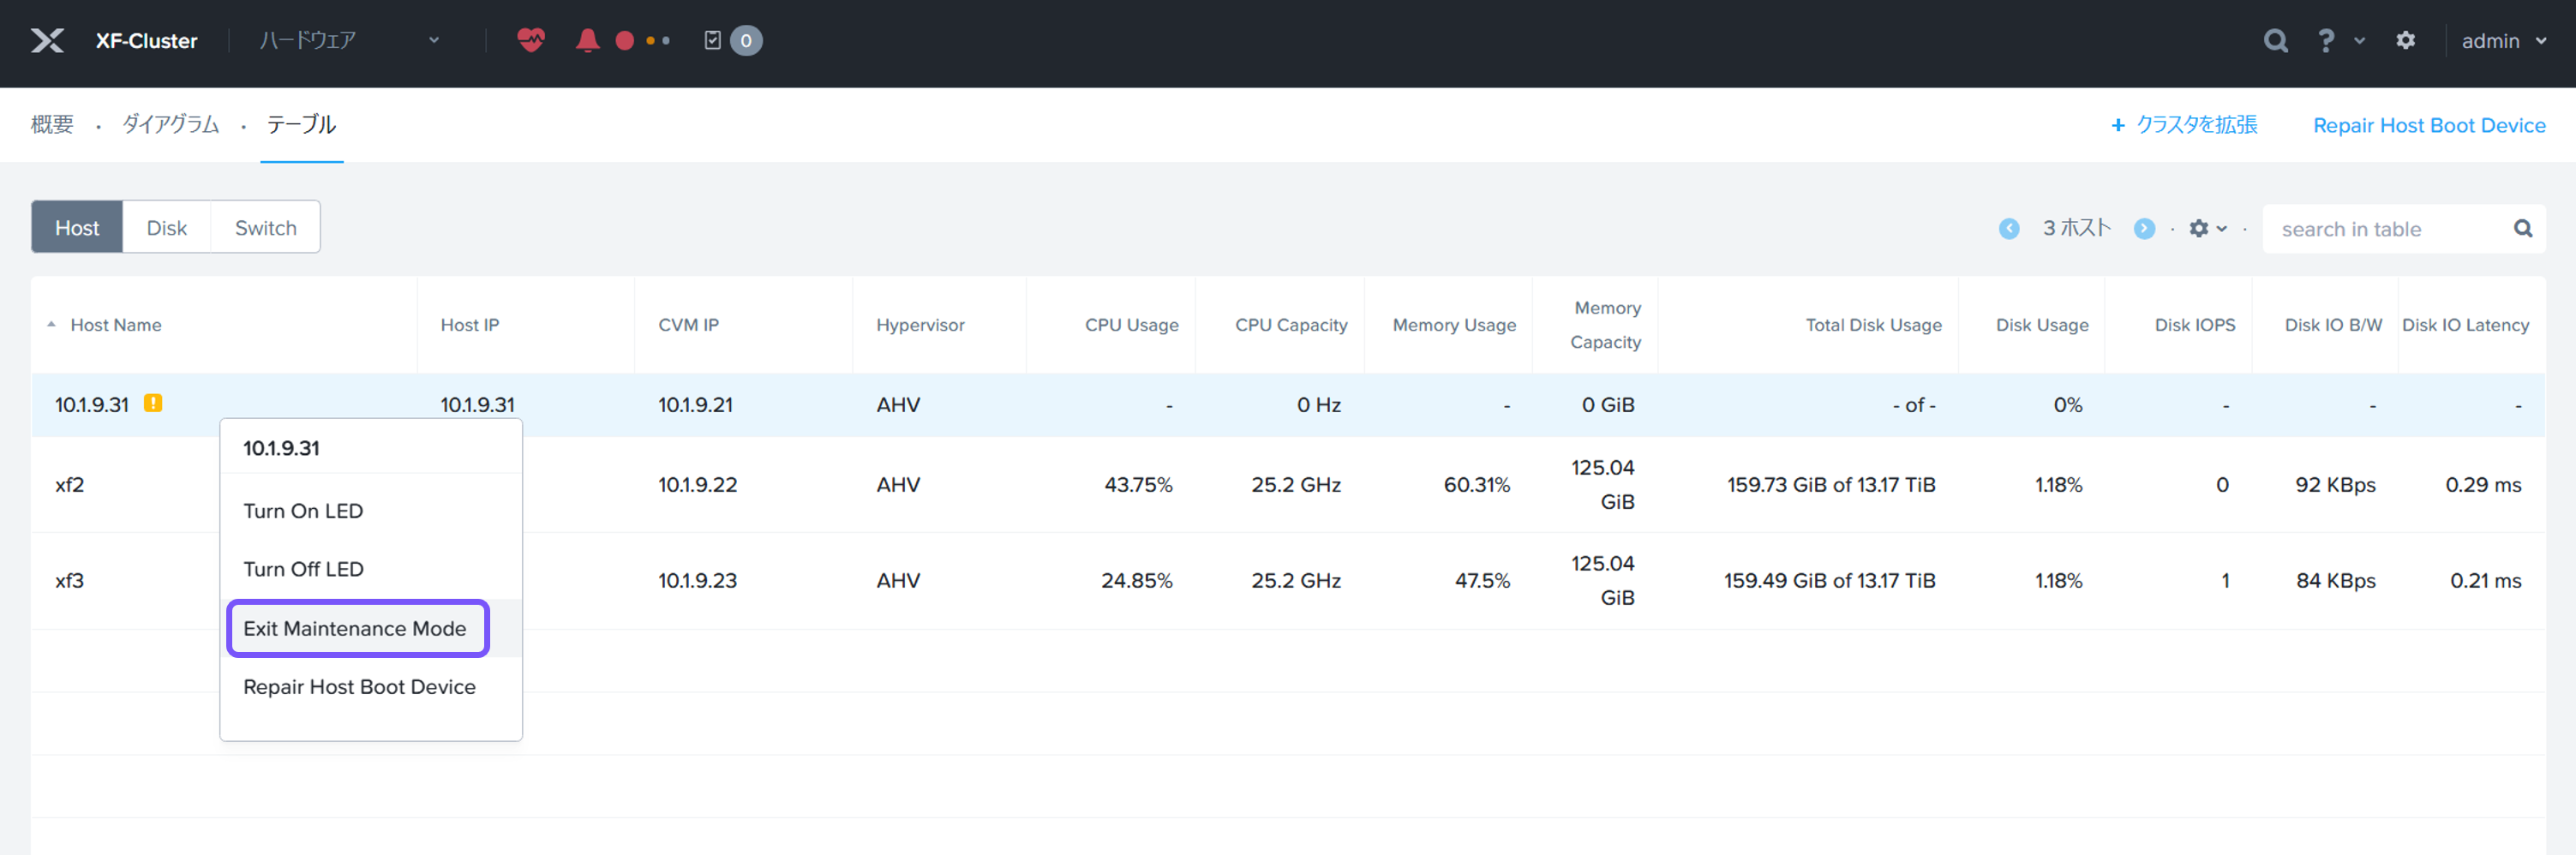Switch to the Switch toggle view
Image resolution: width=2576 pixels, height=855 pixels.
(265, 228)
